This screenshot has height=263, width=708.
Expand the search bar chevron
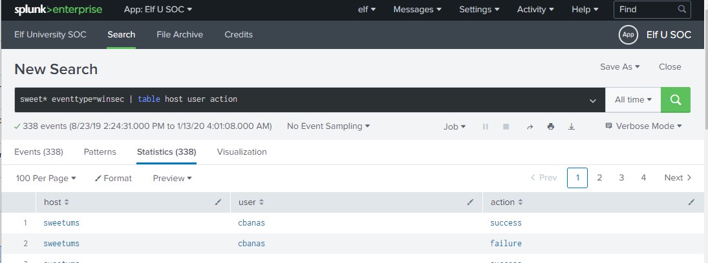click(x=593, y=101)
